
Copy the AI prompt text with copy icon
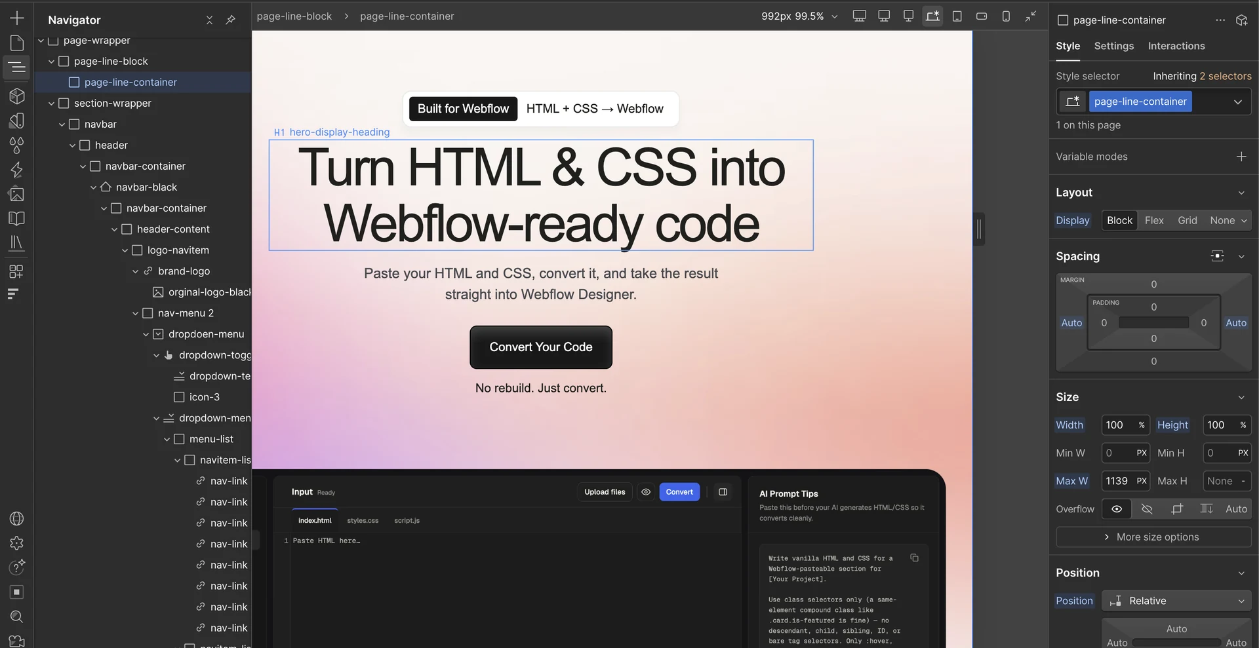click(914, 558)
